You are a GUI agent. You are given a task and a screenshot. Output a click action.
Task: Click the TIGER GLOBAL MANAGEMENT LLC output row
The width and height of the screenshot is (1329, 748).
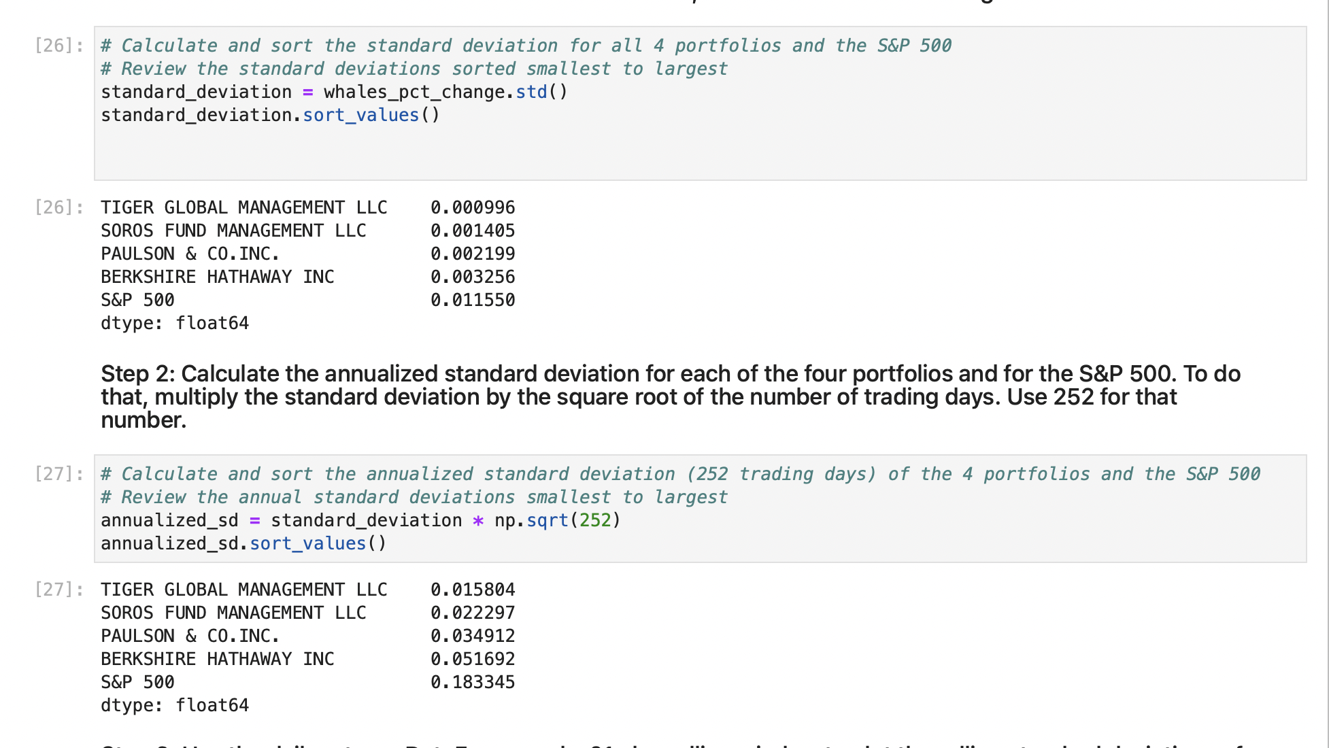[x=243, y=207]
